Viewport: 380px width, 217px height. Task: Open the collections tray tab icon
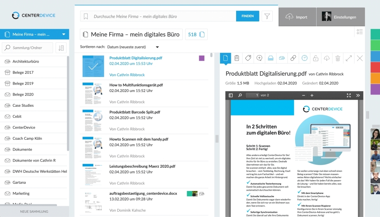(271, 58)
